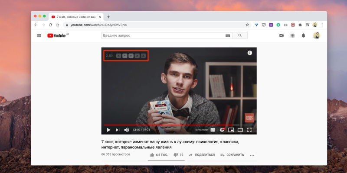Open a new tab

[x=108, y=17]
